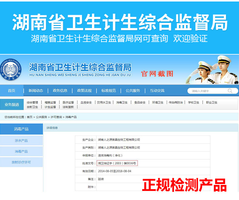The width and height of the screenshot is (239, 200).
Task: Go to 医疗监督 channel link
Action: point(68,103)
